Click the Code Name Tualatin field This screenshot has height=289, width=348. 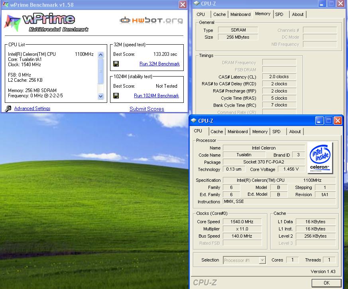coord(244,155)
